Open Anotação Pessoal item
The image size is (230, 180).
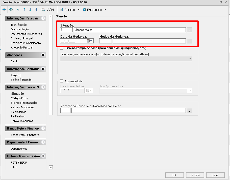pos(22,47)
